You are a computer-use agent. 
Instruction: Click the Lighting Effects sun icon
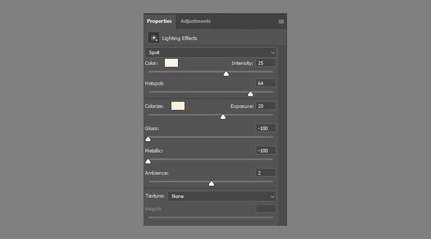pyautogui.click(x=154, y=38)
